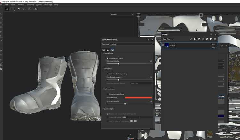This screenshot has width=240, height=140.
Task: Toggle first Channel display checkbox
Action: [108, 114]
